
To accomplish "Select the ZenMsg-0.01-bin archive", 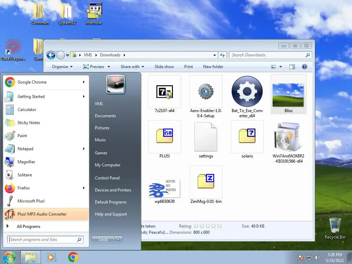I will coord(206,185).
